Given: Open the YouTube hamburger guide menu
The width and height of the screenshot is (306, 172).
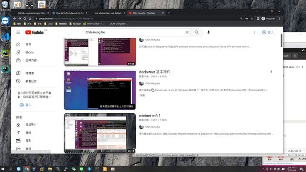Looking at the screenshot, I should click(18, 32).
